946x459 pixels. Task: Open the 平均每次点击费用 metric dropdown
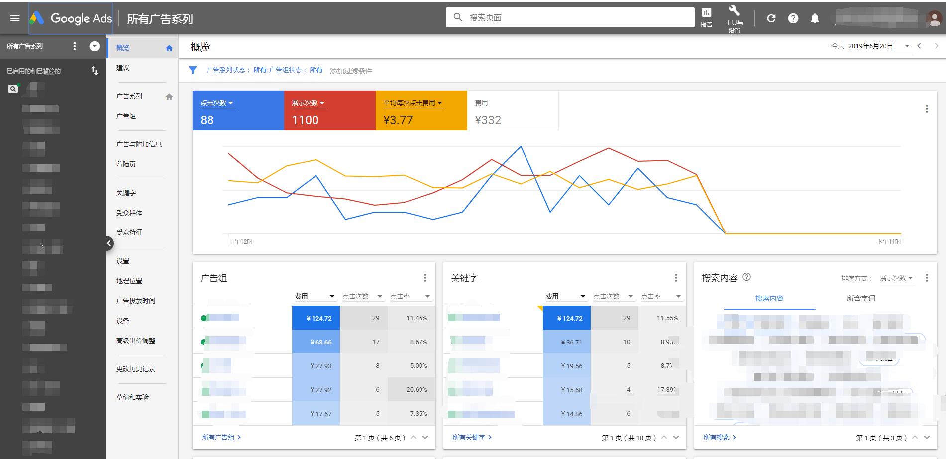coord(439,103)
